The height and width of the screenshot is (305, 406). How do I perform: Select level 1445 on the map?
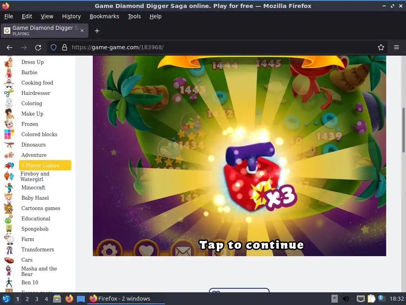pyautogui.click(x=268, y=63)
